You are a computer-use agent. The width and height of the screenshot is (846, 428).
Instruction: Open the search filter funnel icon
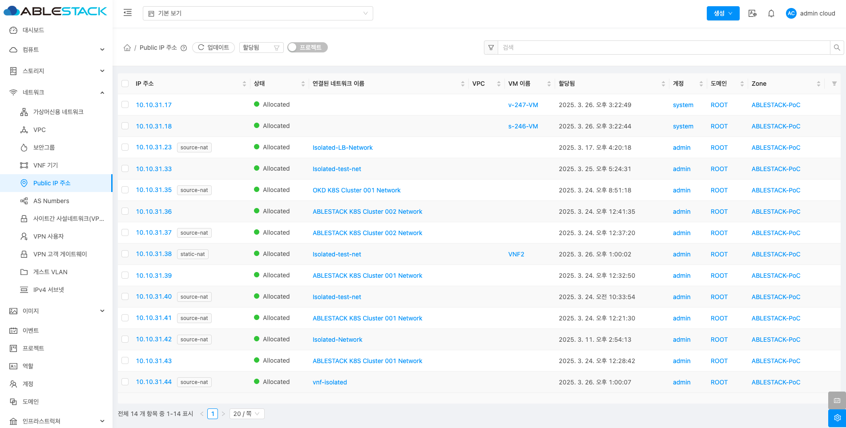click(491, 48)
